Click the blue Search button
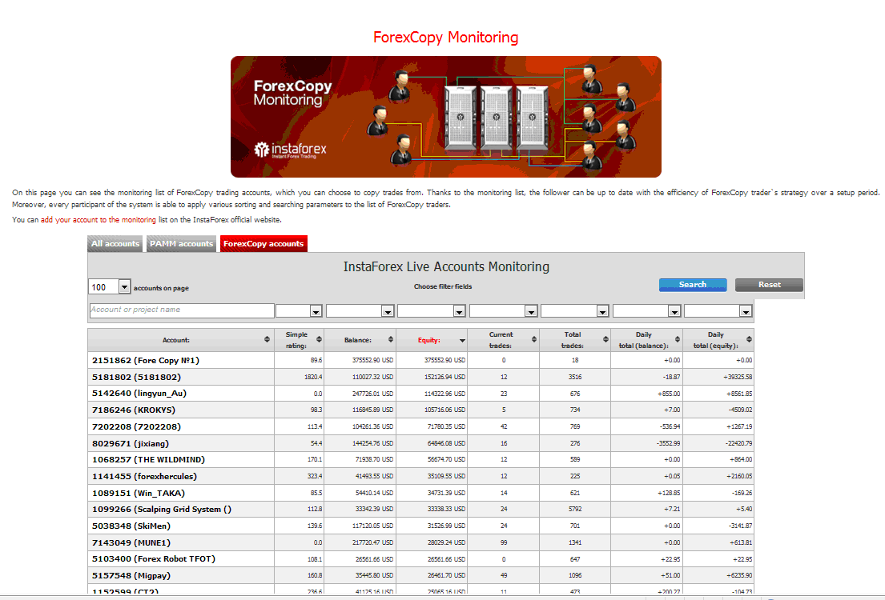The image size is (885, 600). click(x=693, y=285)
